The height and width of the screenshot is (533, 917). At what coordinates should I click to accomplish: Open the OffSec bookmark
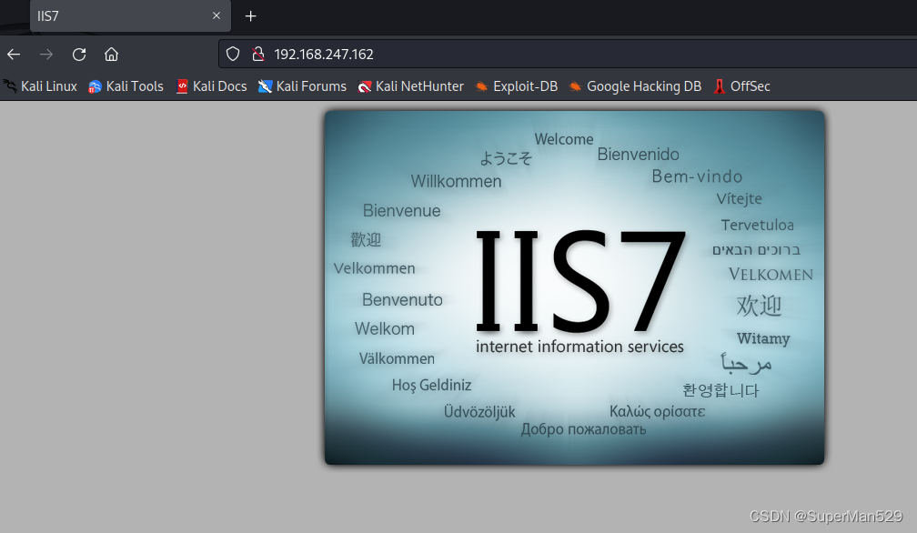(741, 86)
